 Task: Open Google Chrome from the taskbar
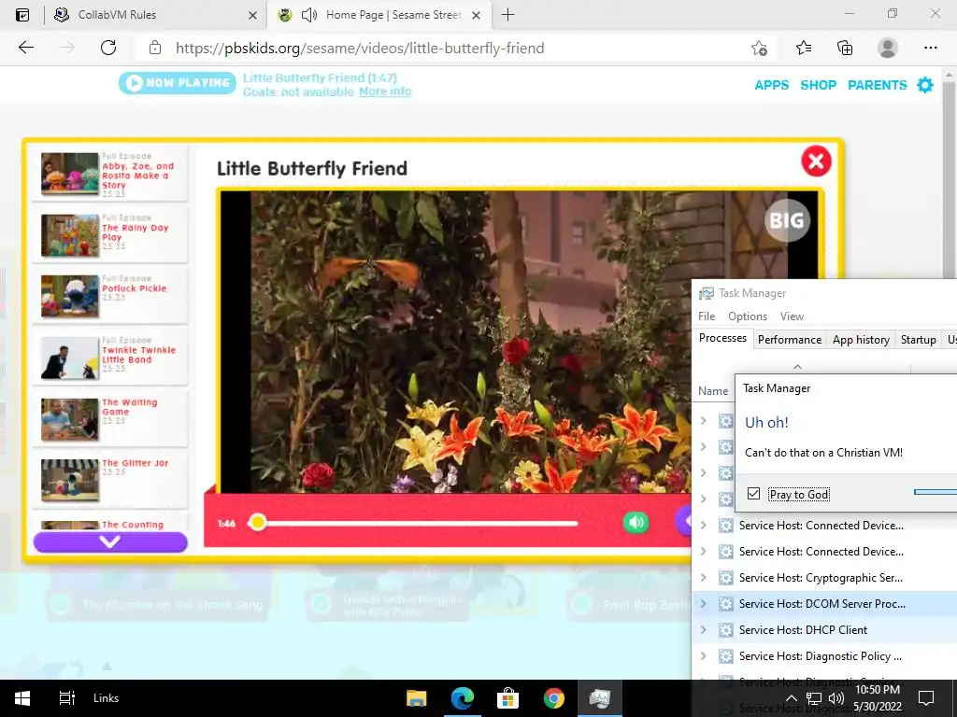coord(554,698)
